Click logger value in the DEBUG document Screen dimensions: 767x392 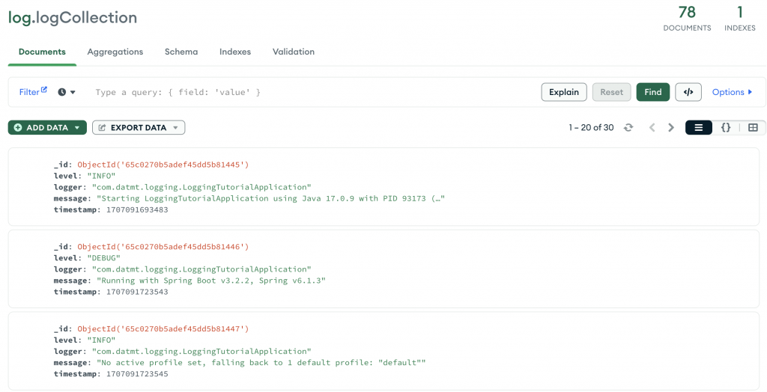(x=201, y=269)
